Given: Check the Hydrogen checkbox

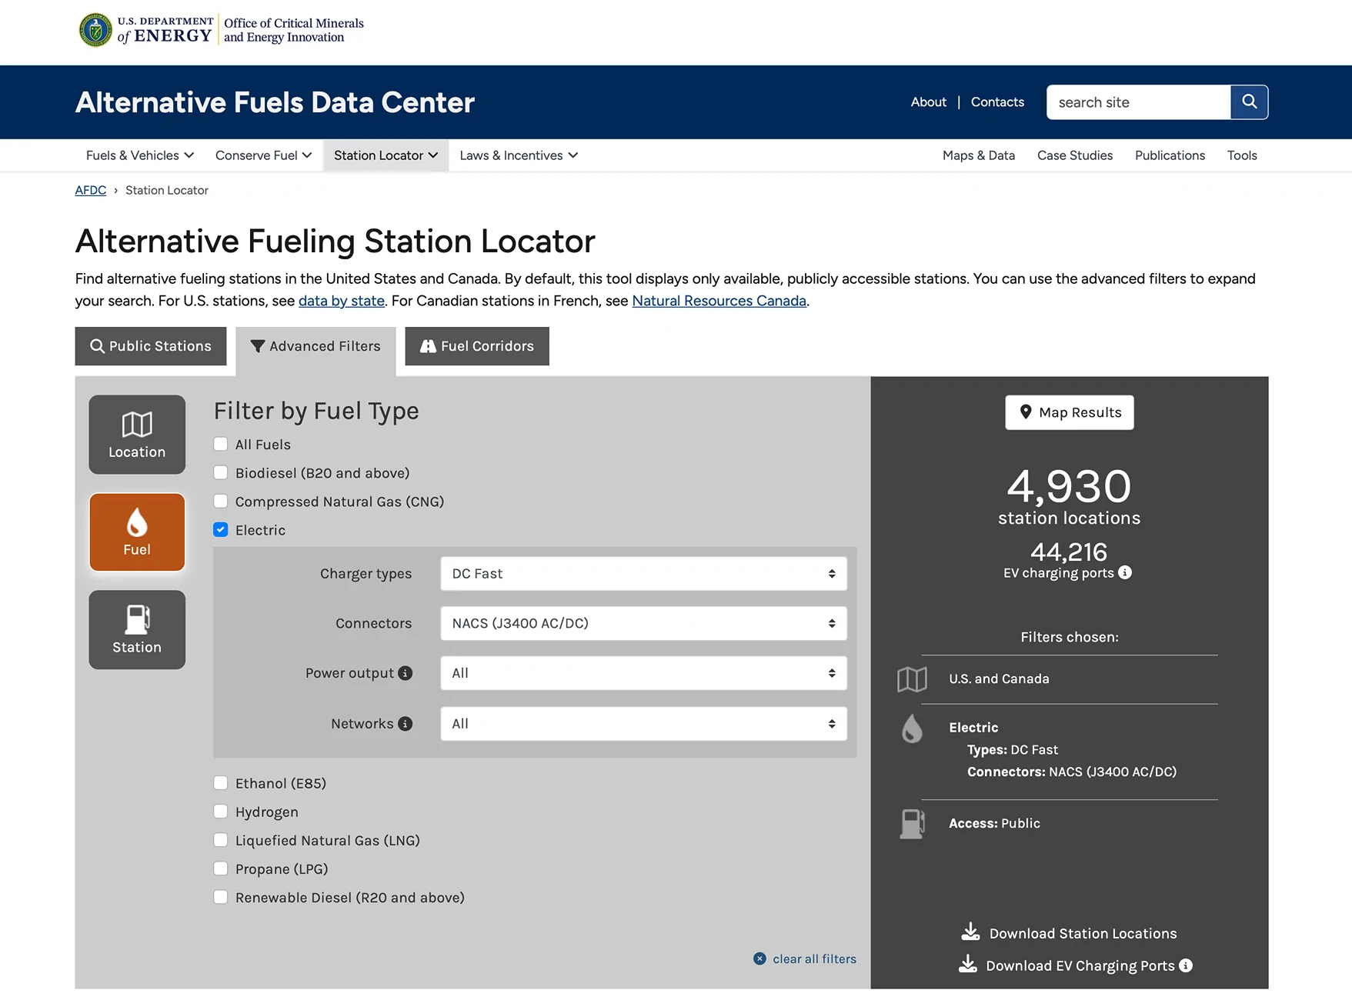Looking at the screenshot, I should point(221,811).
